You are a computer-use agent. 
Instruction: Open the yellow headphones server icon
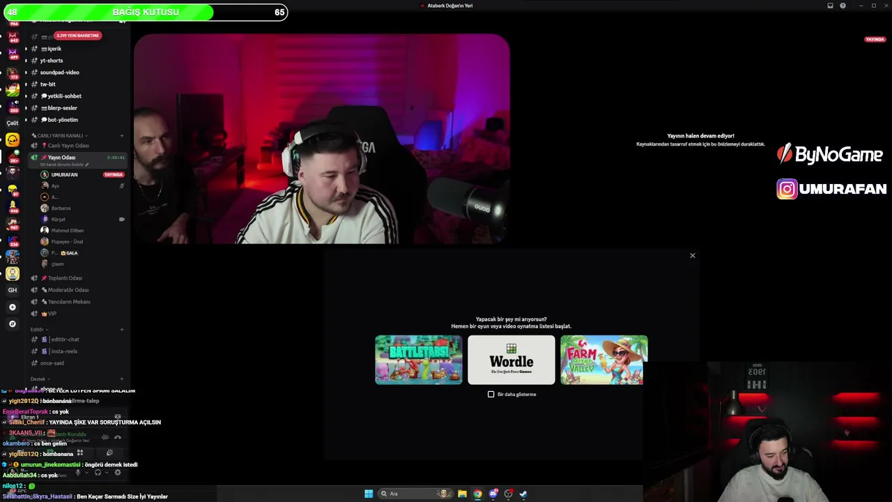click(x=13, y=140)
